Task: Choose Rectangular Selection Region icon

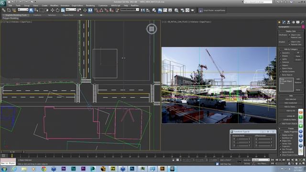Action: click(x=42, y=10)
